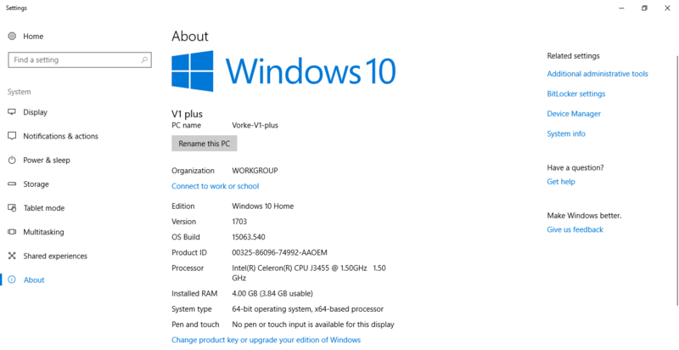
Task: Click Rename this PC button
Action: 205,144
